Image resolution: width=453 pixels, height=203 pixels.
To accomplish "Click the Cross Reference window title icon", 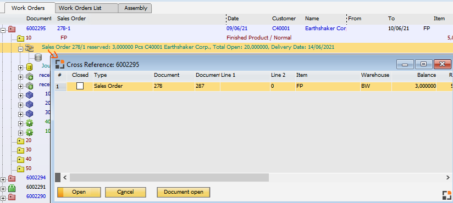I will point(60,64).
